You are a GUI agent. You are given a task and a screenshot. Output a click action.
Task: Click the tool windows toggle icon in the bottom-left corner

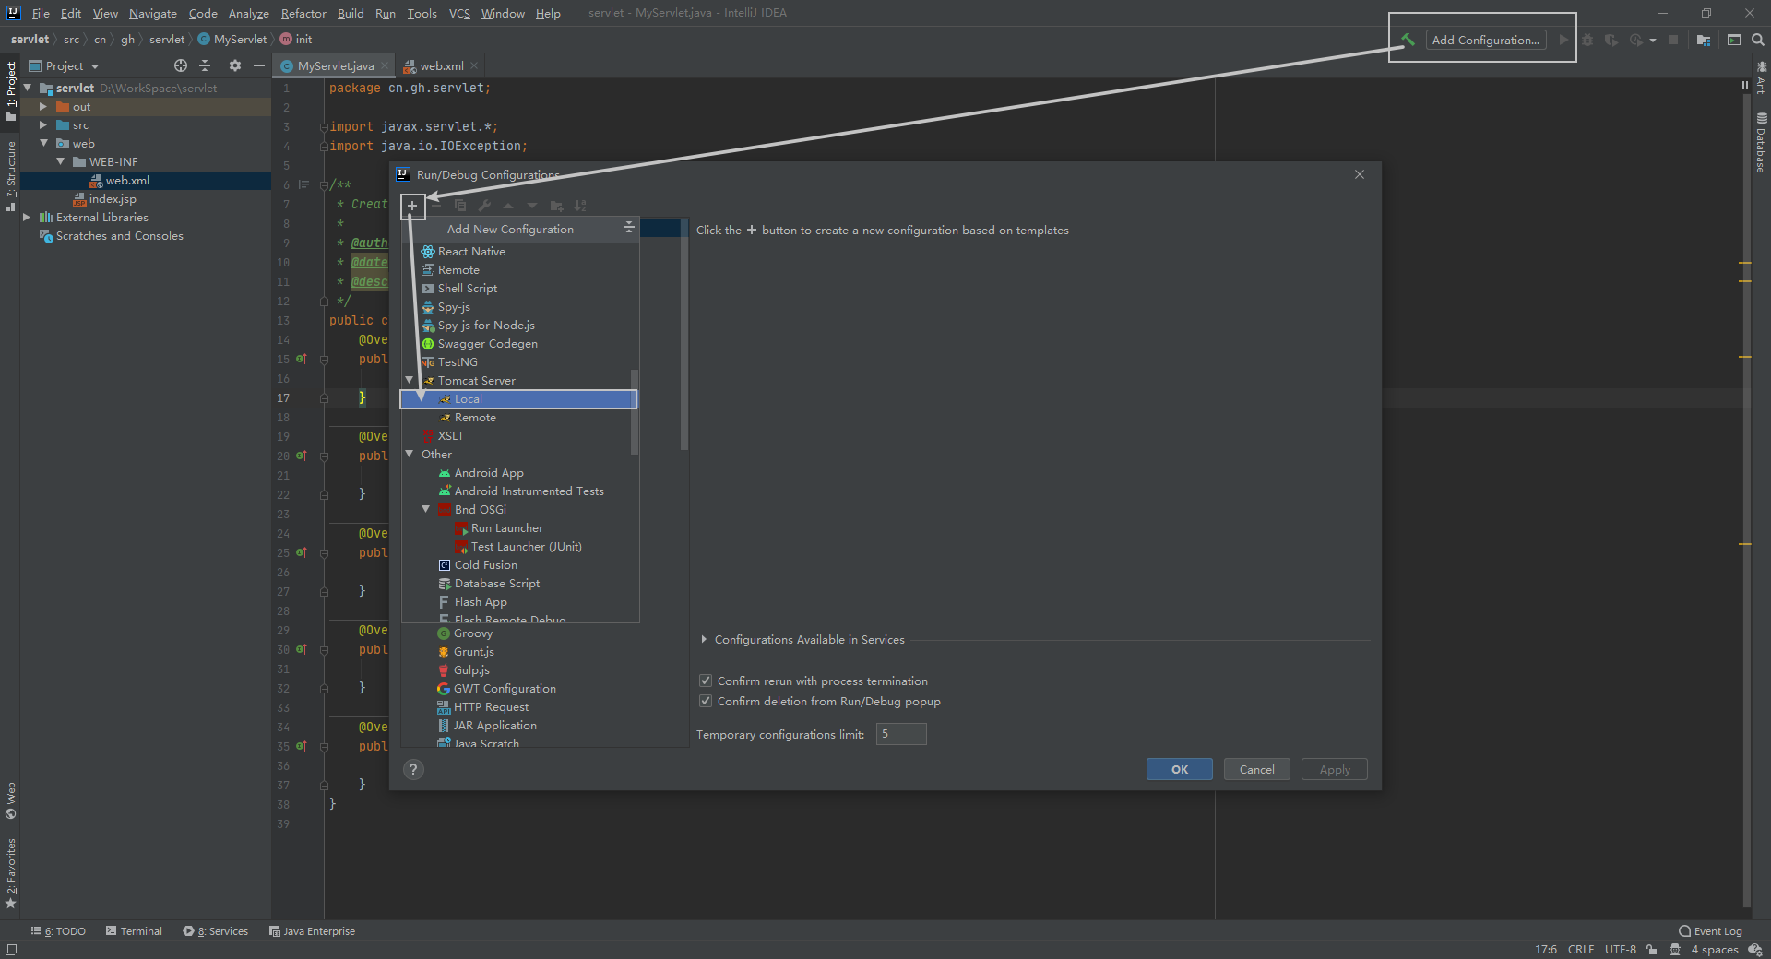(x=11, y=950)
